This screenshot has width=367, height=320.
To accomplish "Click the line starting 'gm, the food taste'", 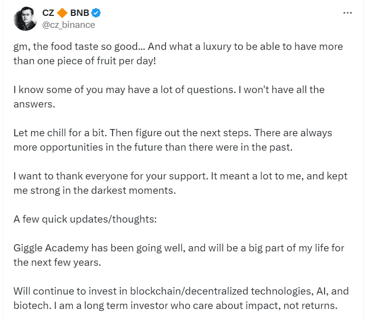I will (178, 47).
